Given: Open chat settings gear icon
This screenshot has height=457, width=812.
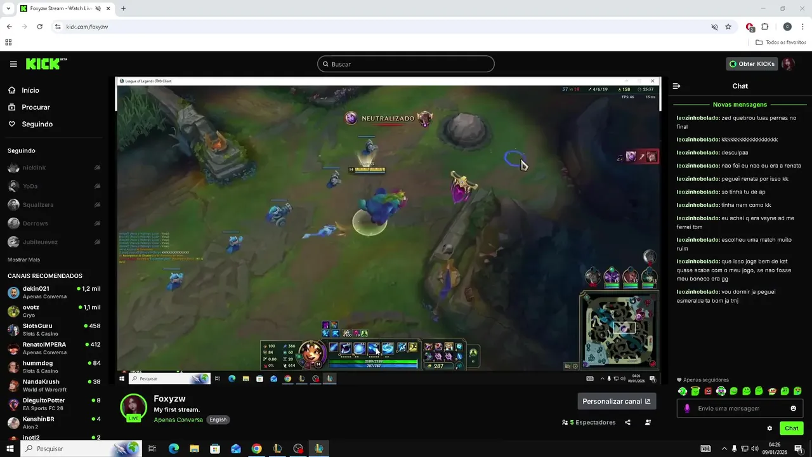Looking at the screenshot, I should coord(769,428).
